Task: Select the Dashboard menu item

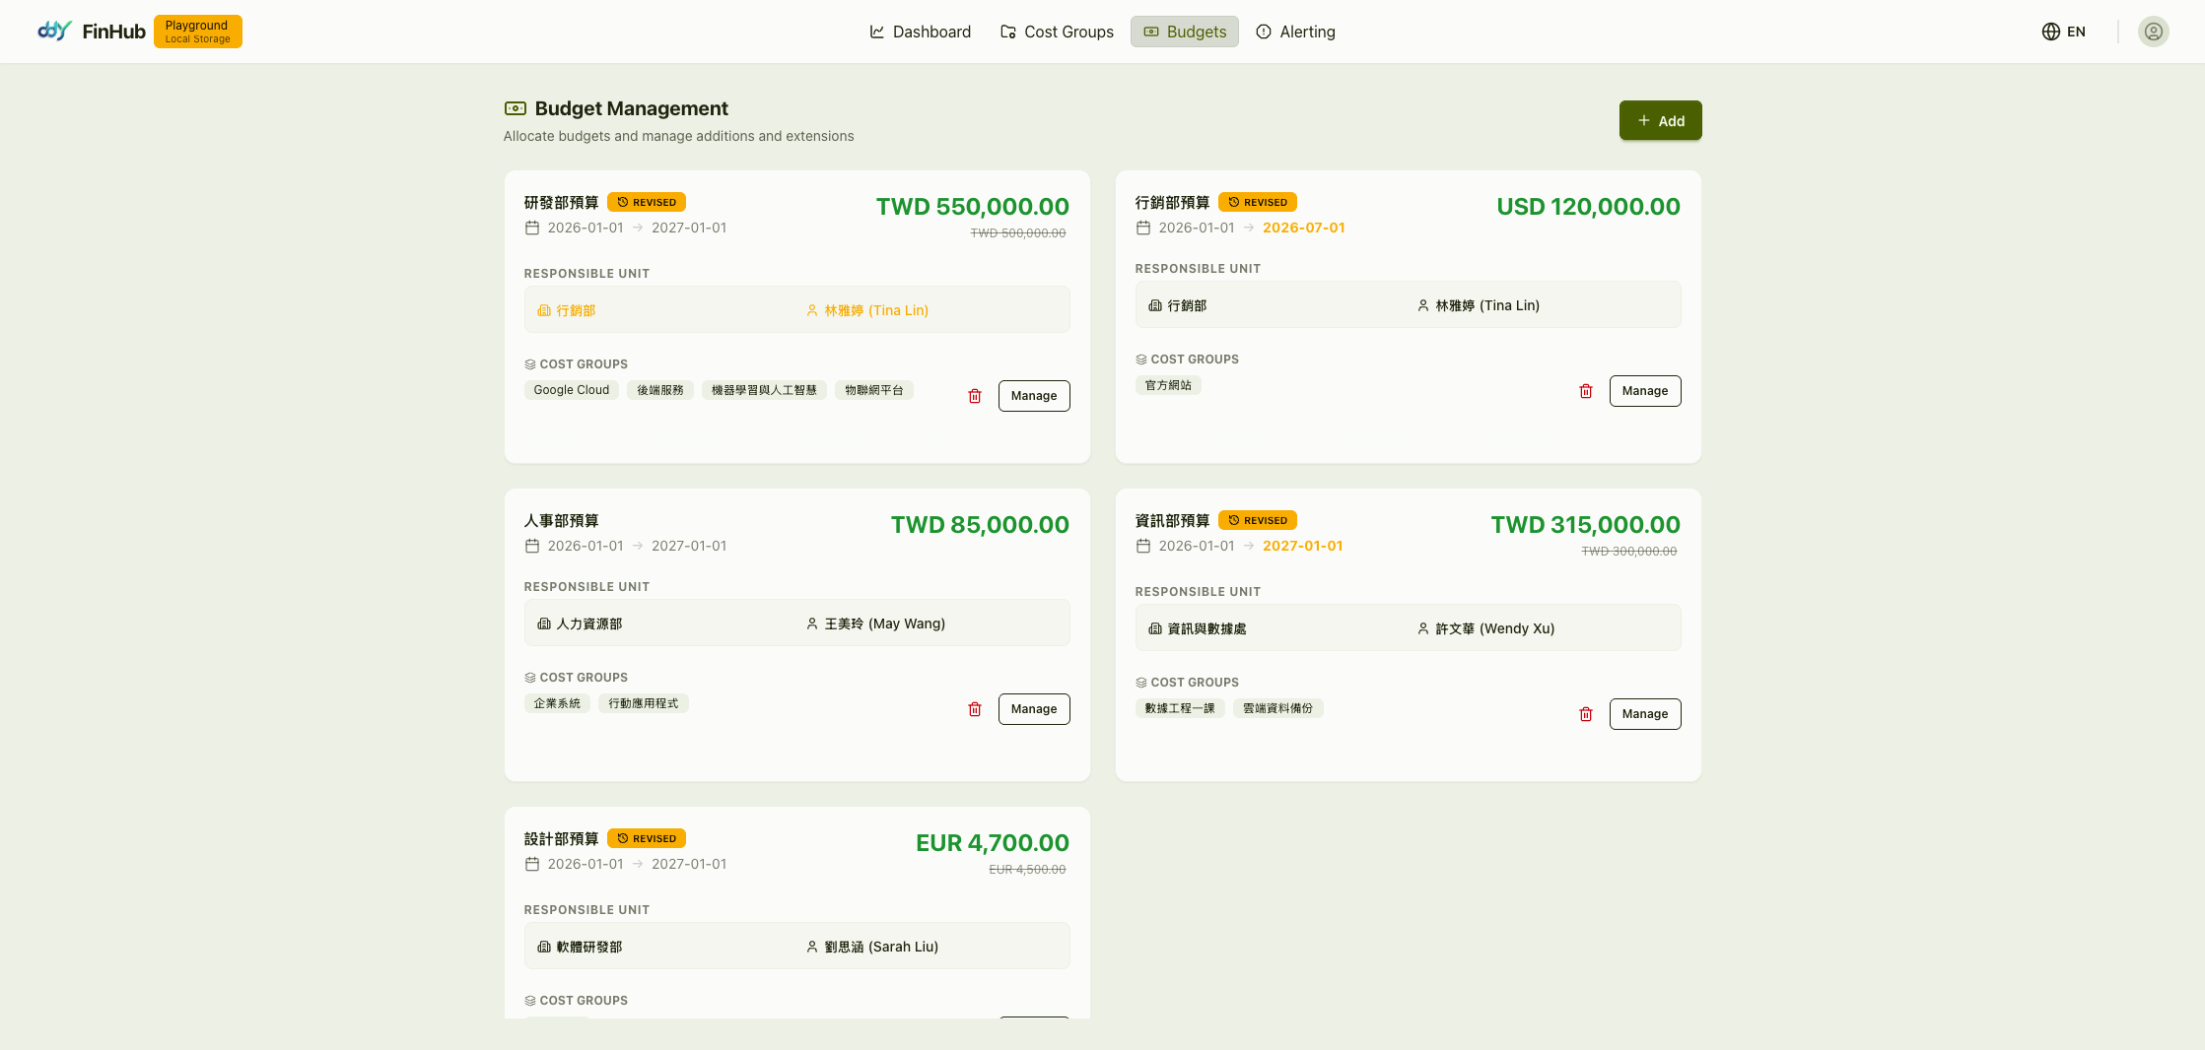Action: [x=920, y=31]
